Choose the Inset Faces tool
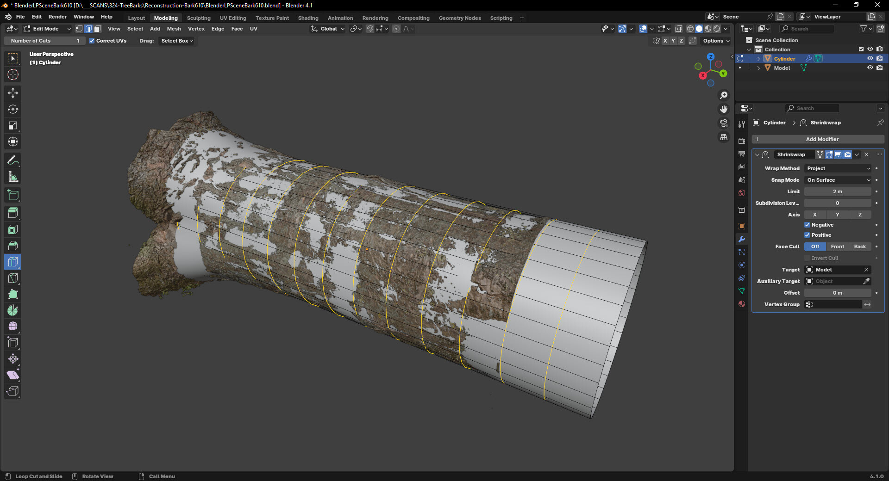The width and height of the screenshot is (889, 481). coord(13,229)
